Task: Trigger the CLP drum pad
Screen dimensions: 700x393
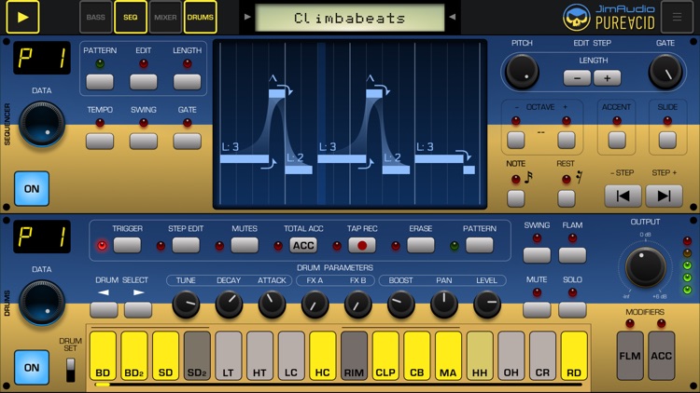Action: [x=385, y=356]
